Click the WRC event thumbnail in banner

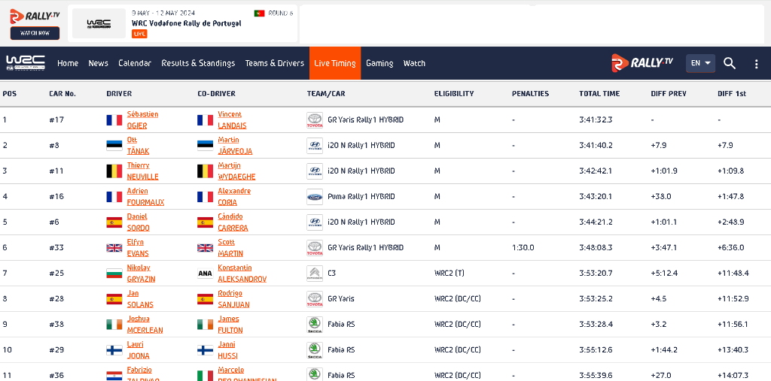99,23
